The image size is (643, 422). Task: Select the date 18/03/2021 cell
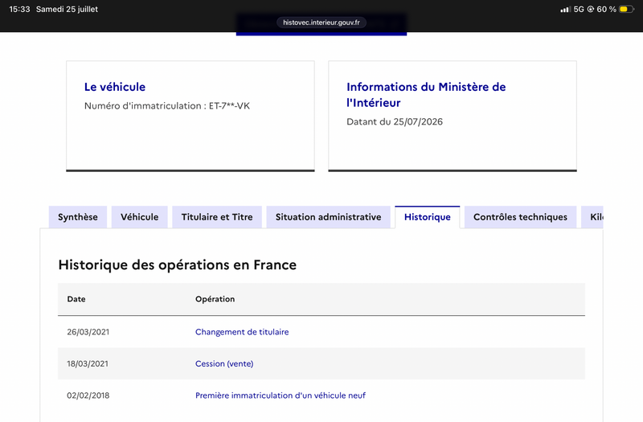pos(88,364)
